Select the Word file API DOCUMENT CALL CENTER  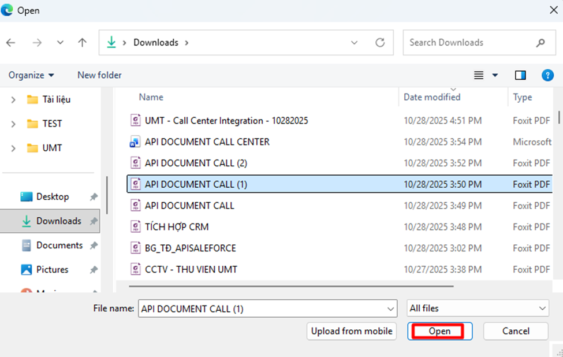(207, 142)
